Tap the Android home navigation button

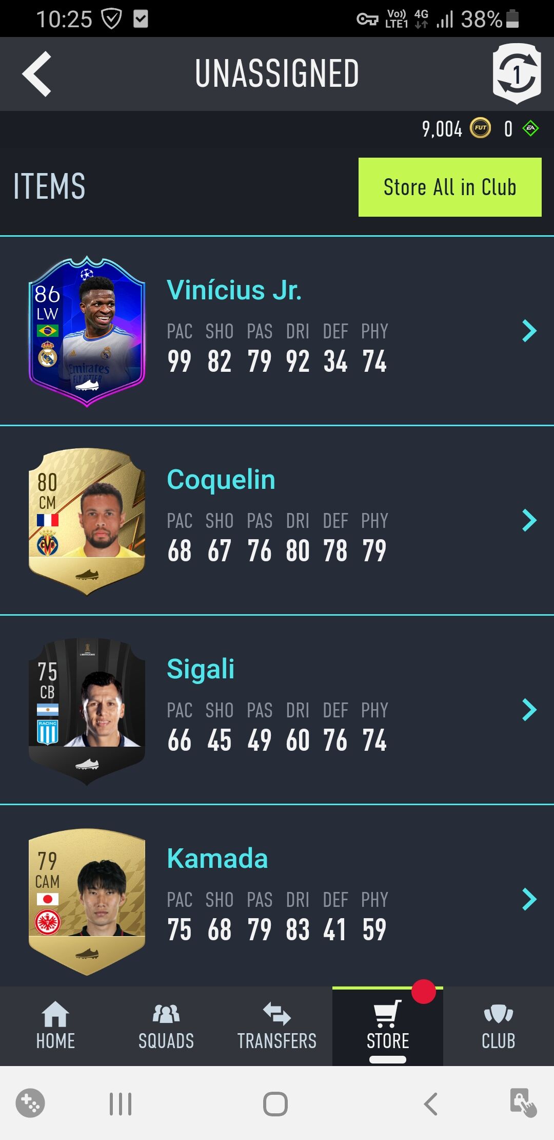pyautogui.click(x=275, y=1104)
